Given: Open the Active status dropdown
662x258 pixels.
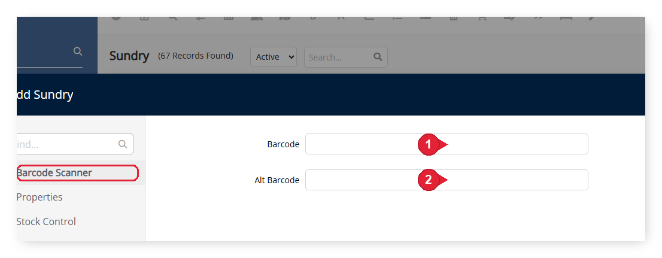Looking at the screenshot, I should pos(274,57).
